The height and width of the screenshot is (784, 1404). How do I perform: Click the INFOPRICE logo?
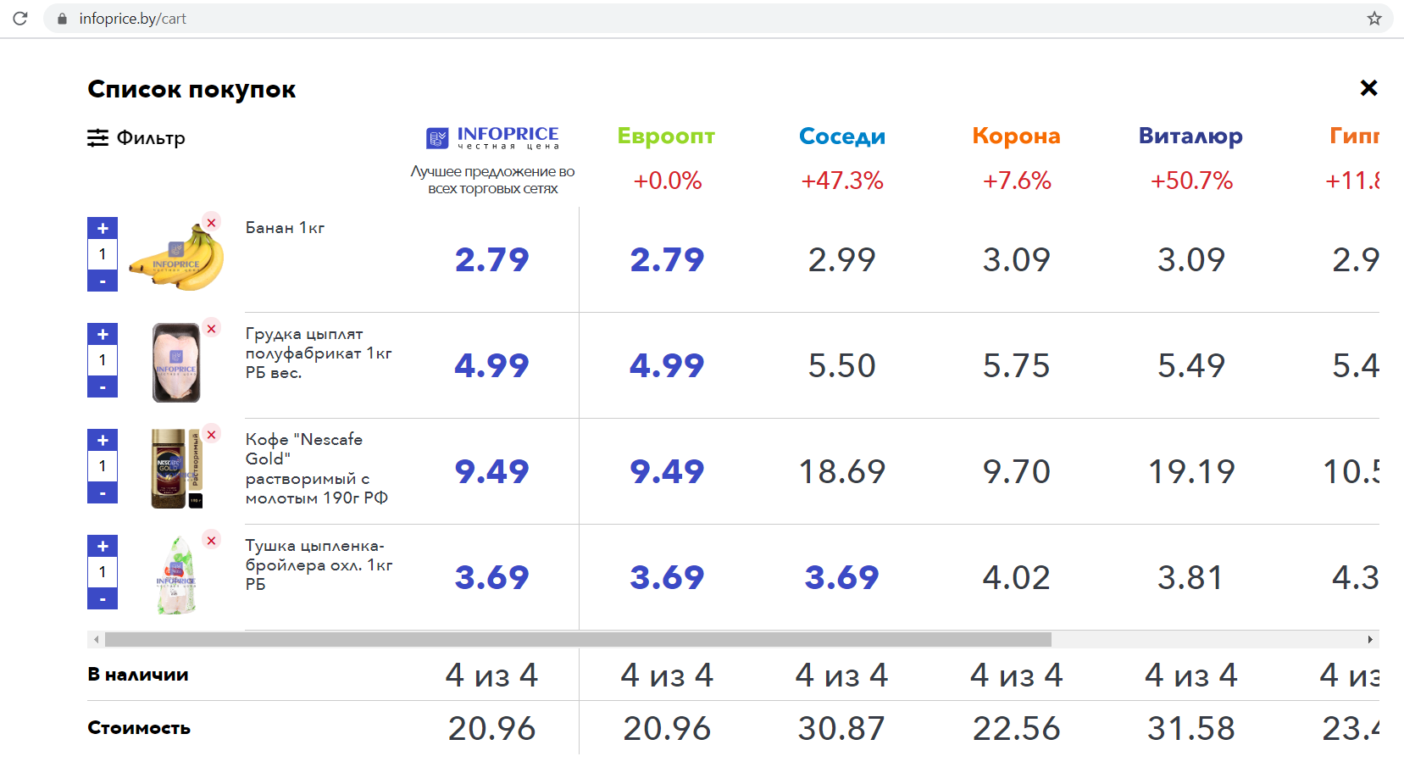(492, 137)
